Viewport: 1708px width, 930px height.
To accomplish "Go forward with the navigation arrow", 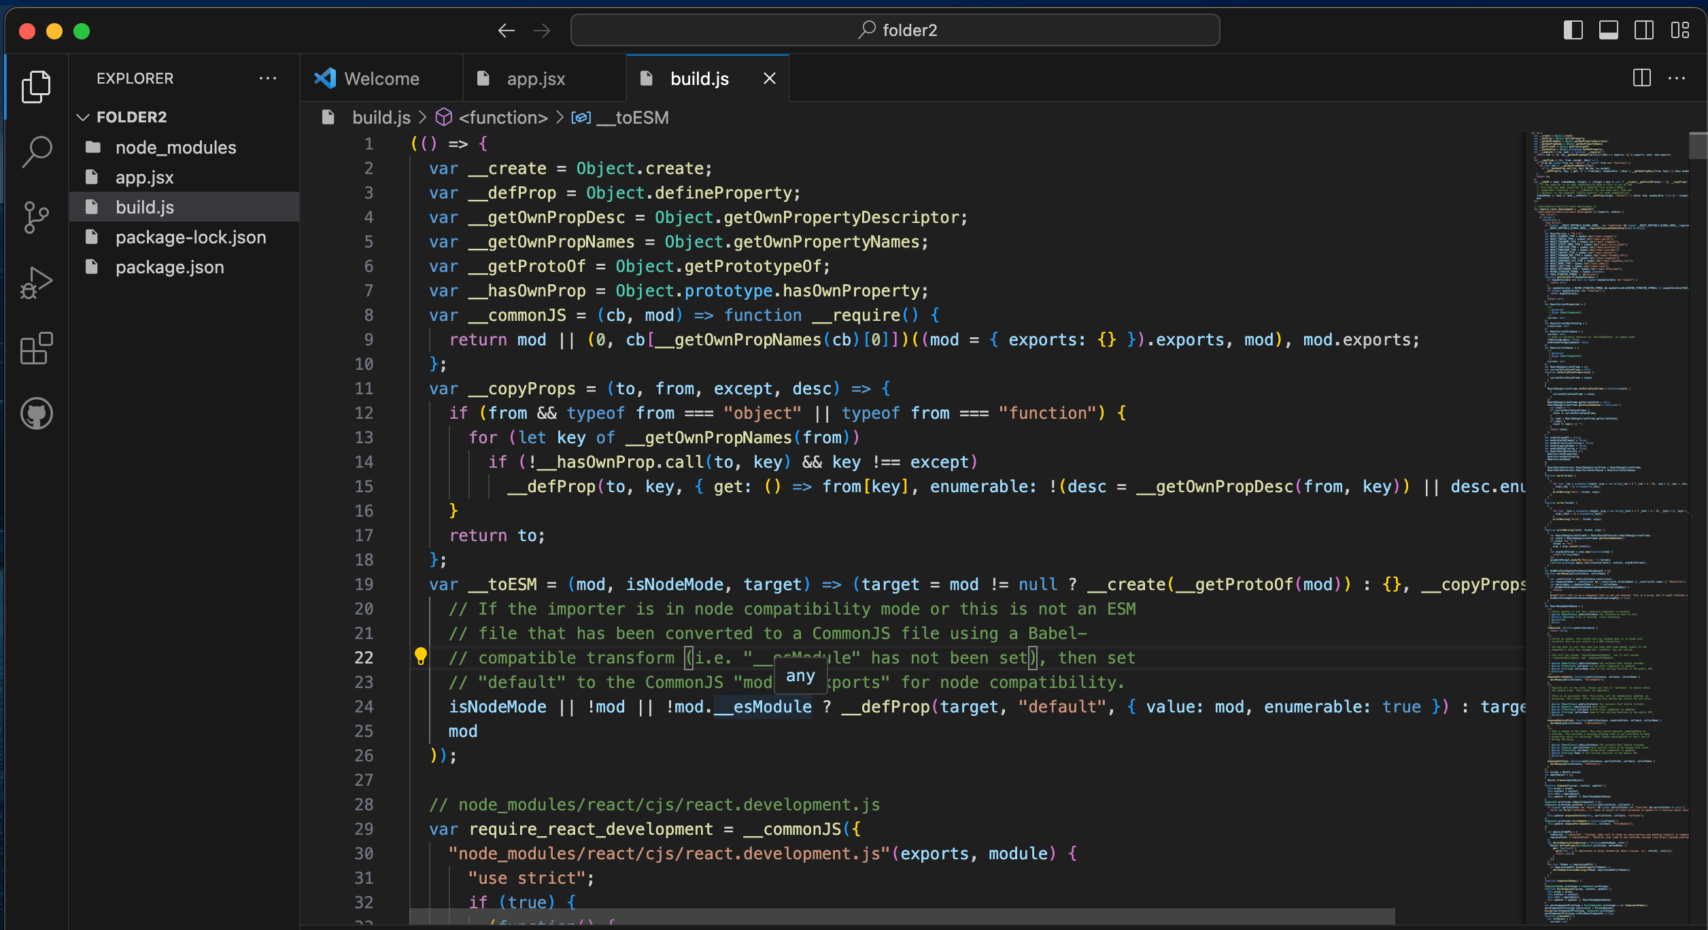I will (542, 31).
